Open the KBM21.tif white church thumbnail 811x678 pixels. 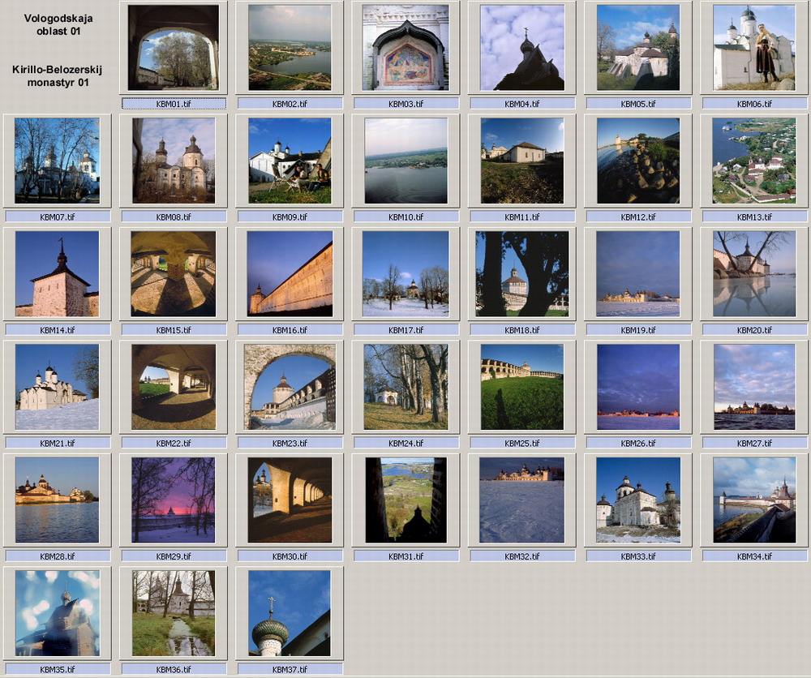tap(58, 387)
